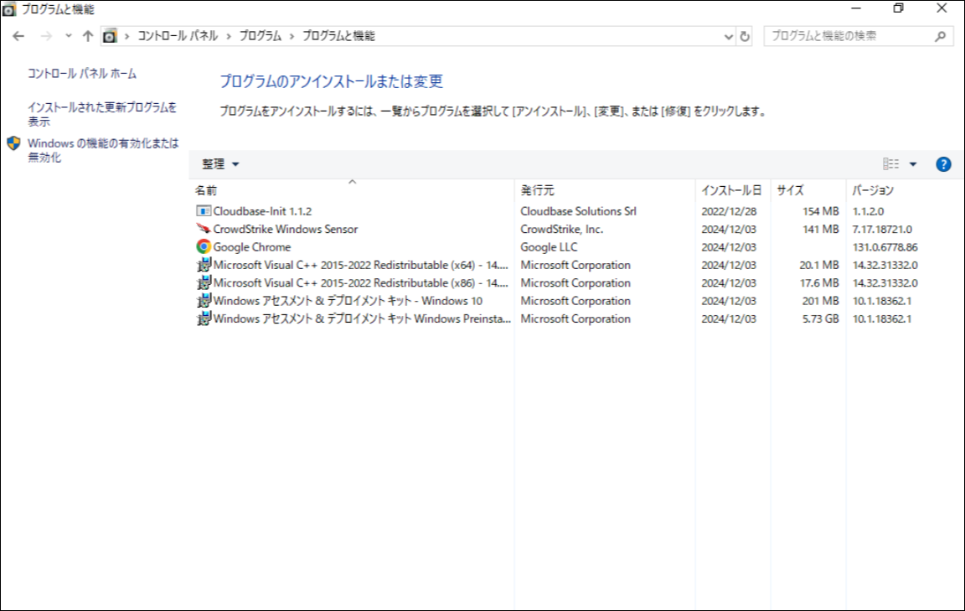Click size value 141 MB
Image resolution: width=965 pixels, height=611 pixels.
coord(820,229)
